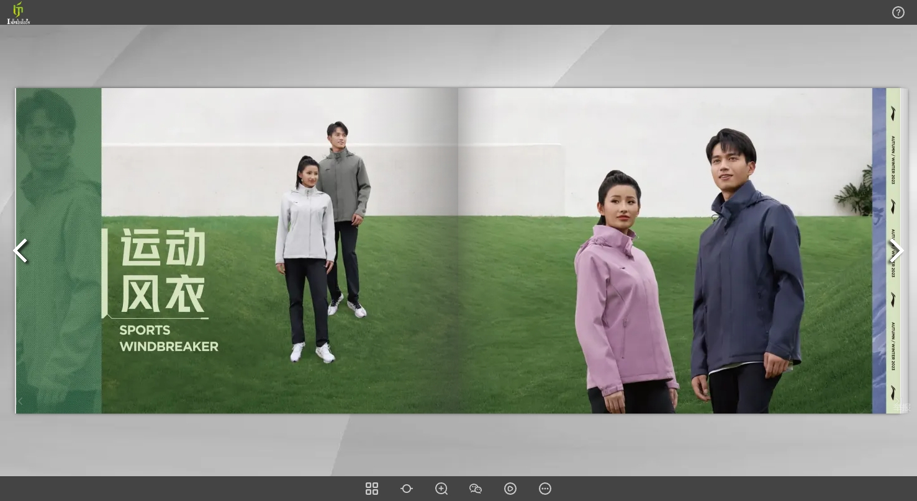Open the page thumbnails grid view

pyautogui.click(x=372, y=489)
